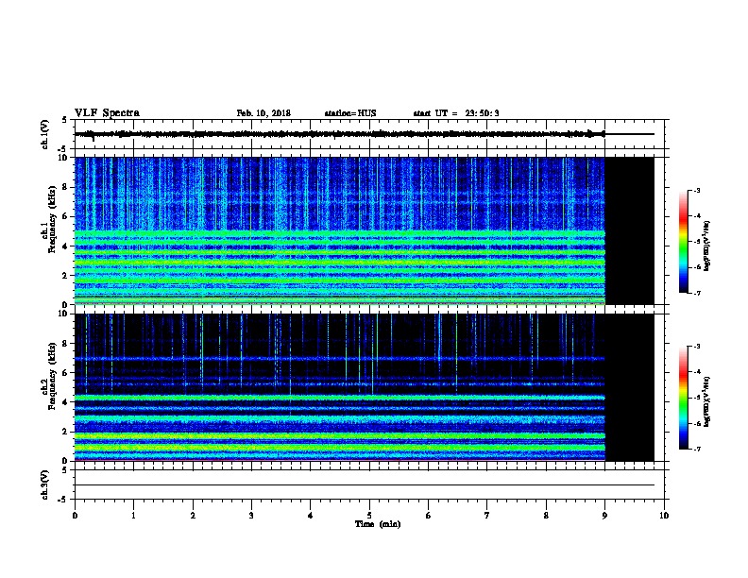748x578 pixels.
Task: Click the ch.1 color scale log(PSD) unit label
Action: 707,246
